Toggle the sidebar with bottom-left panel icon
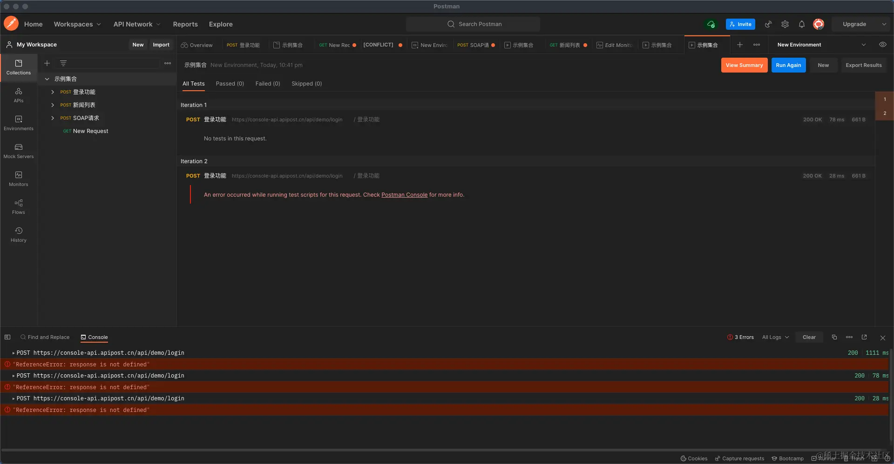894x464 pixels. tap(7, 337)
